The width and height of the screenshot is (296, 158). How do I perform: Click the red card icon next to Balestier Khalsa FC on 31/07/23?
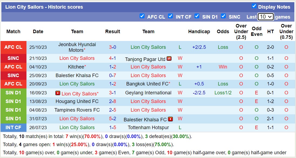click(x=170, y=119)
